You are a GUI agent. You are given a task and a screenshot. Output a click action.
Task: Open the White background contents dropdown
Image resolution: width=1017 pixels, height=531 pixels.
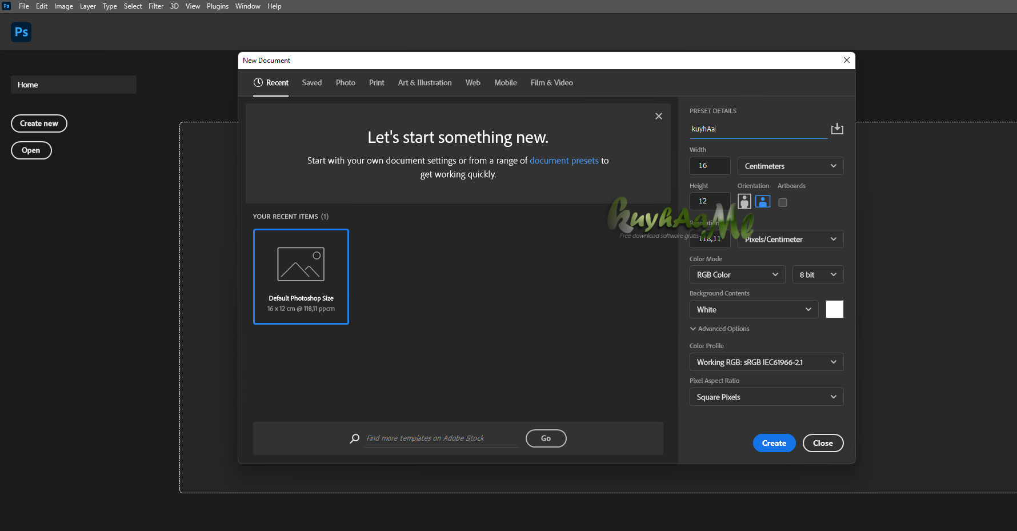tap(754, 309)
